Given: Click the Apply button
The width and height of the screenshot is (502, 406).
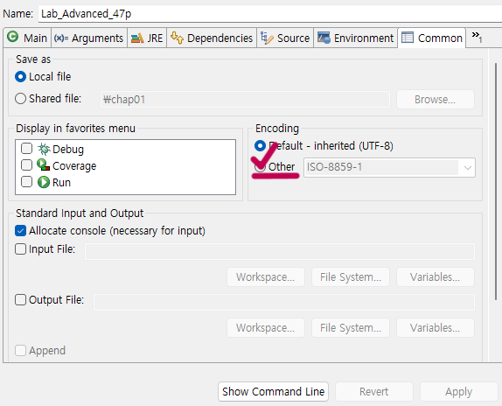Looking at the screenshot, I should 458,391.
